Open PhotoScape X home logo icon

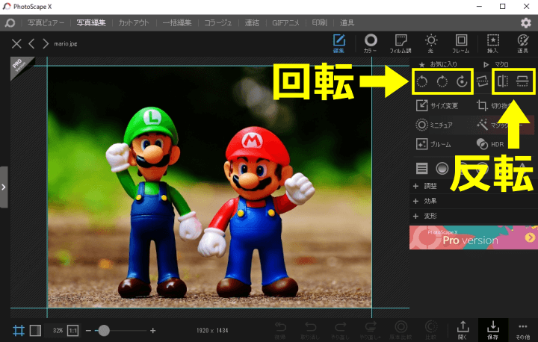point(10,23)
